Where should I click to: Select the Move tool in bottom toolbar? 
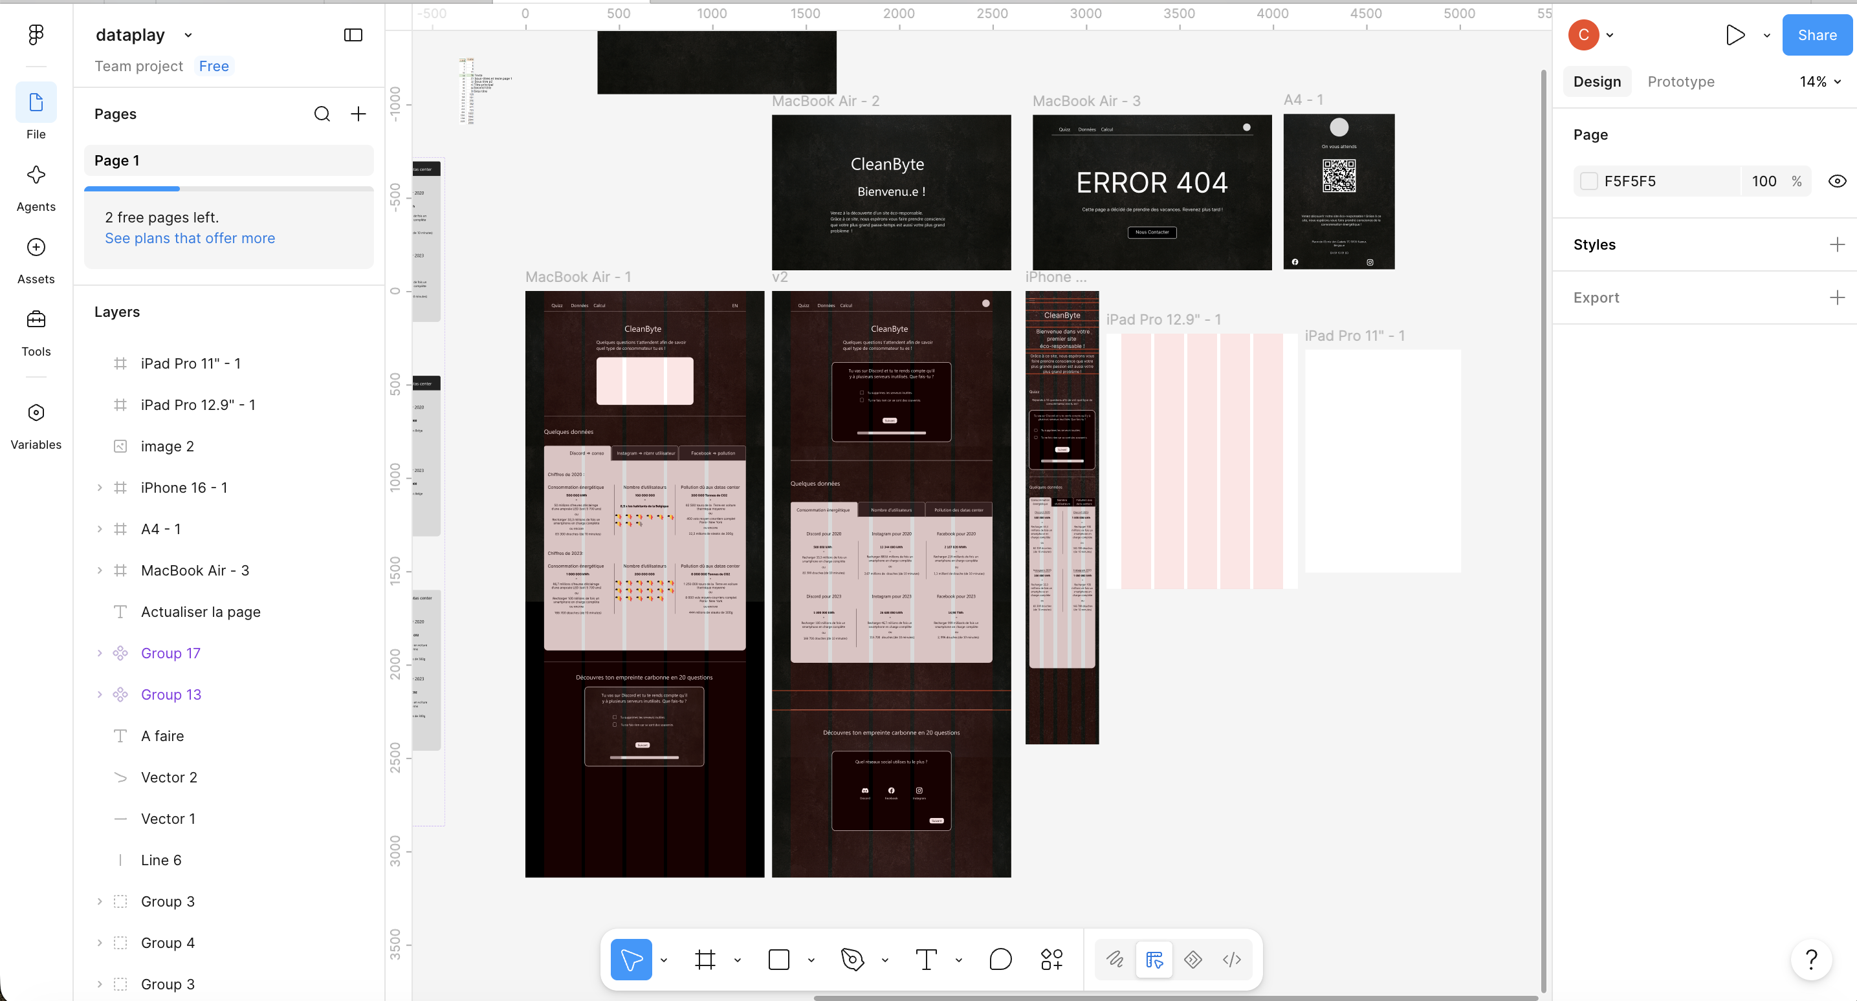(631, 959)
